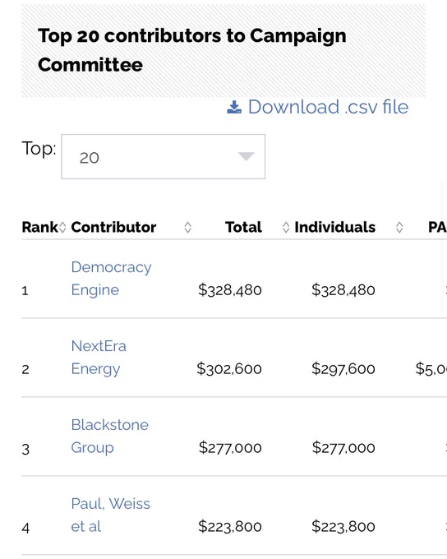Click the sort arrows next to Total
447x559 pixels.
pos(285,227)
